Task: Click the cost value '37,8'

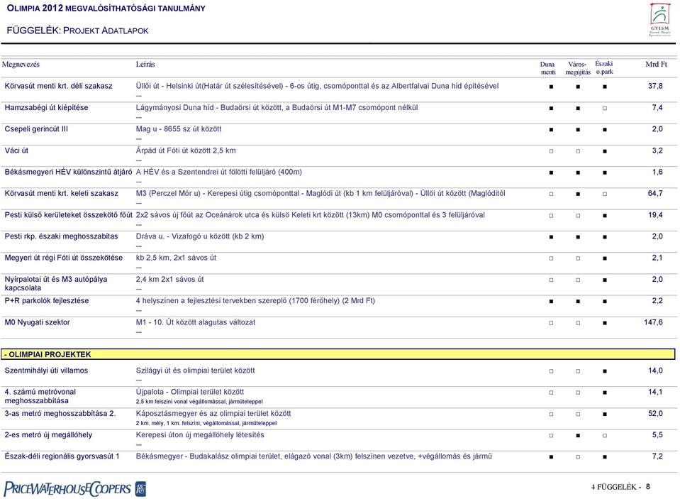Action: (x=655, y=86)
